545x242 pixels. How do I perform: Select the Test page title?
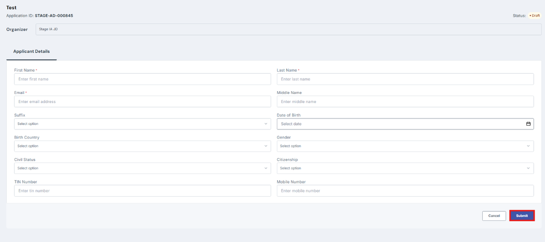(x=11, y=8)
